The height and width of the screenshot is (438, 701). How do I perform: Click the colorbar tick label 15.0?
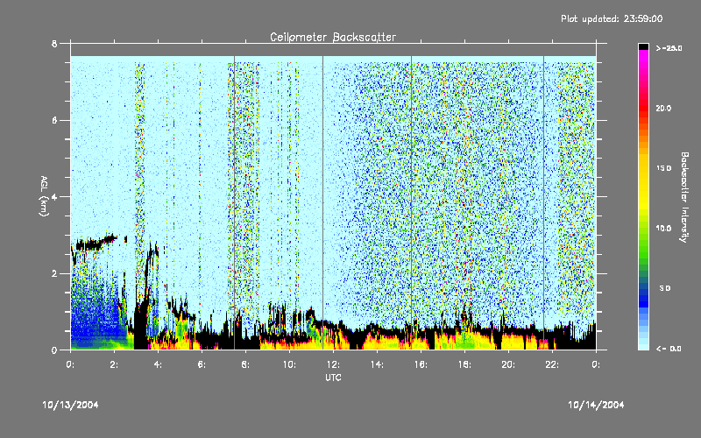tap(663, 168)
